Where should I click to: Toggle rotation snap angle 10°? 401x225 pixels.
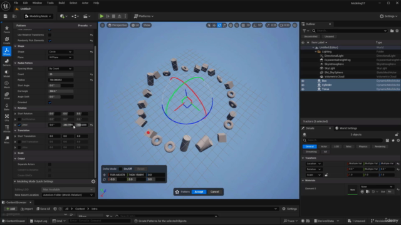point(258,25)
